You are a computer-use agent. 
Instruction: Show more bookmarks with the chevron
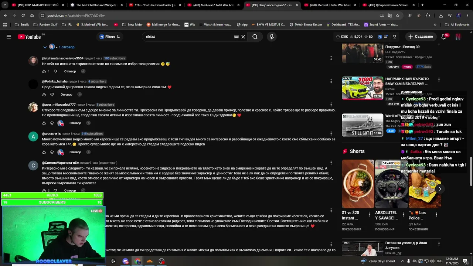tap(435, 24)
